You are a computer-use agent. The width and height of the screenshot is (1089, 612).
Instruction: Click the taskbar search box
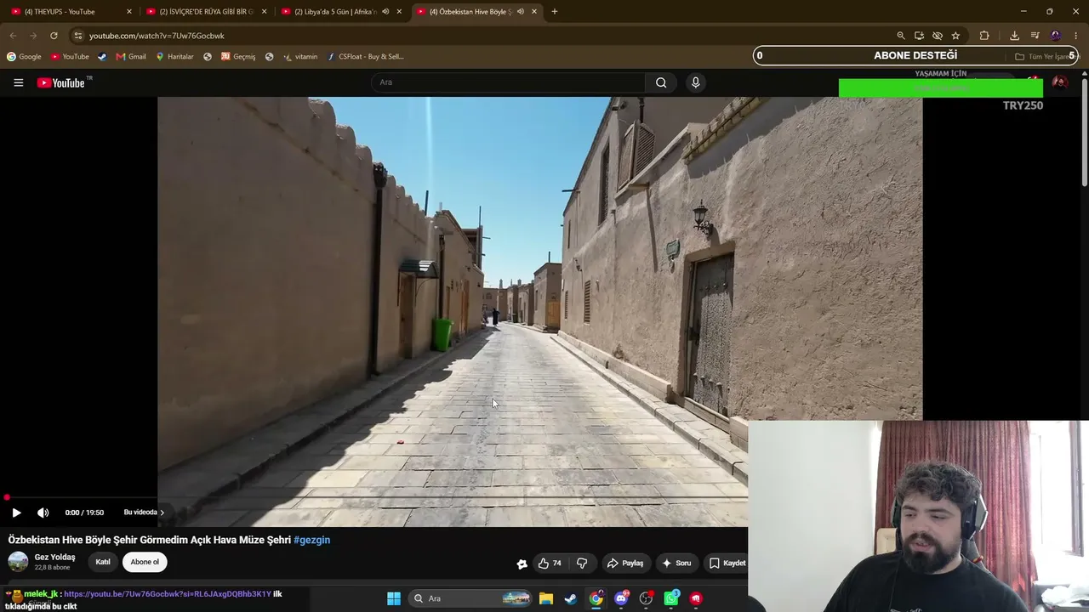click(471, 598)
